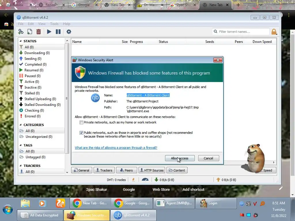Open the Help menu
This screenshot has width=295, height=221.
point(67,24)
